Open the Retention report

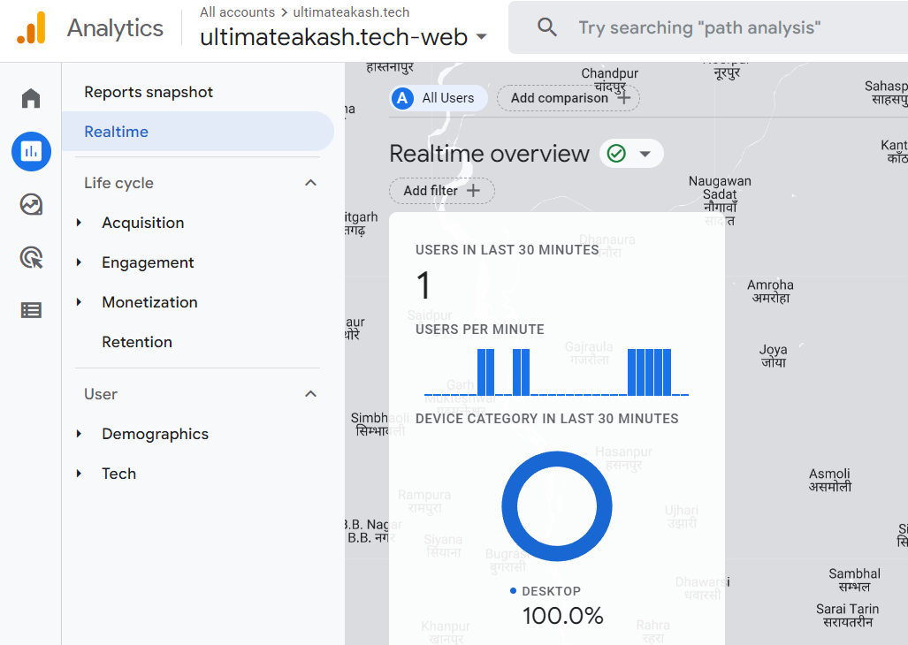pos(137,342)
